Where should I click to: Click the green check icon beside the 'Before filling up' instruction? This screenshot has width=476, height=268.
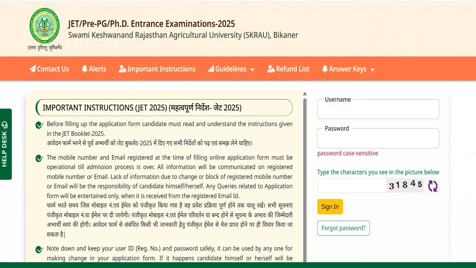click(x=39, y=125)
